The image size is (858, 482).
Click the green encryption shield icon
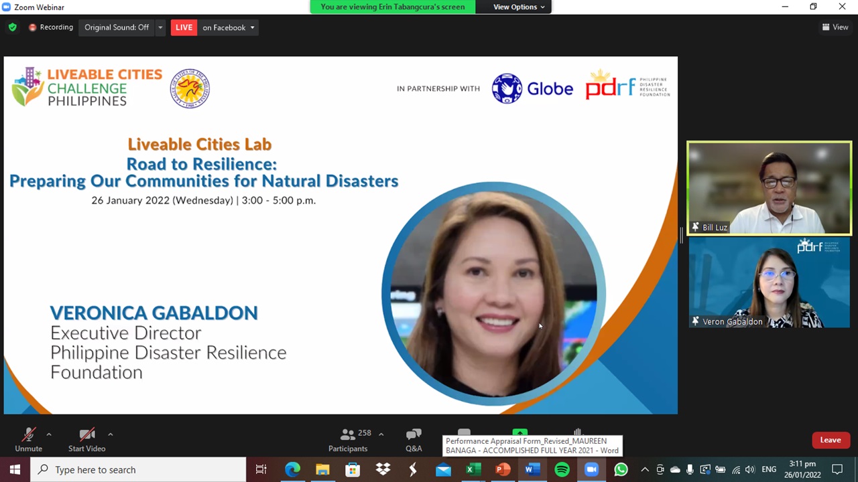pyautogui.click(x=12, y=27)
